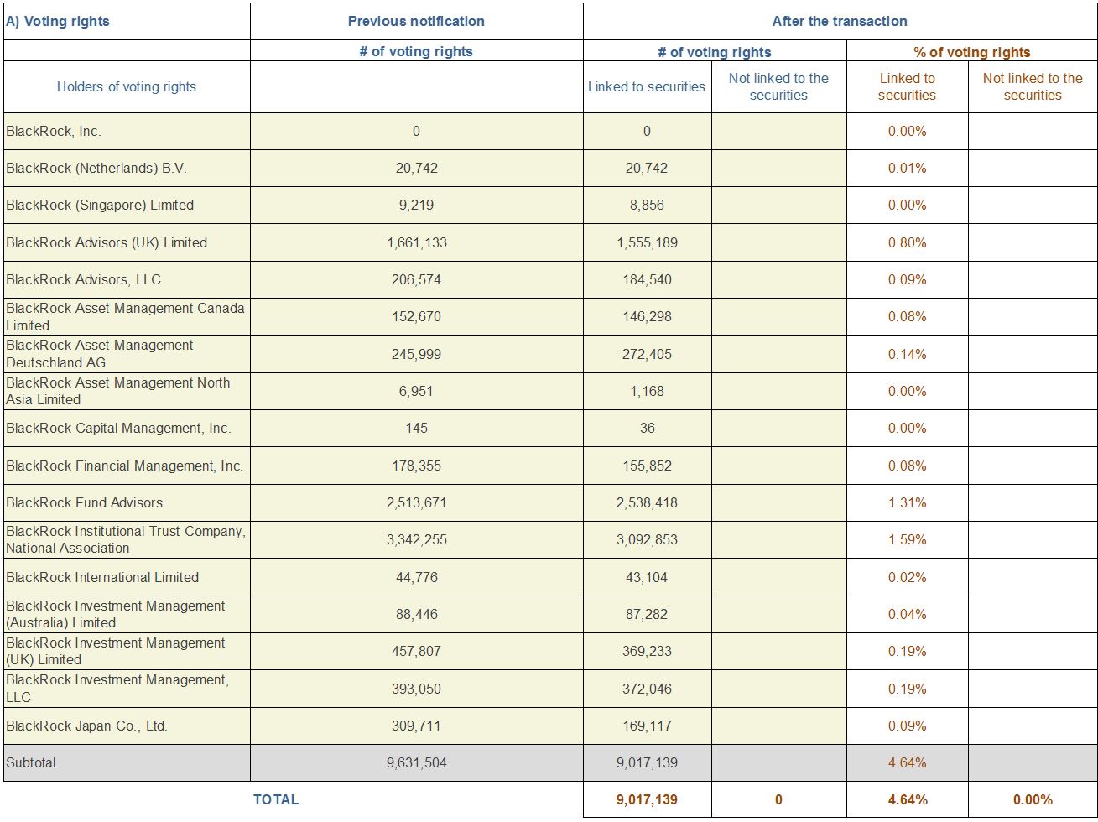The width and height of the screenshot is (1098, 822).
Task: Click the 'TOTAL' row label
Action: [276, 799]
